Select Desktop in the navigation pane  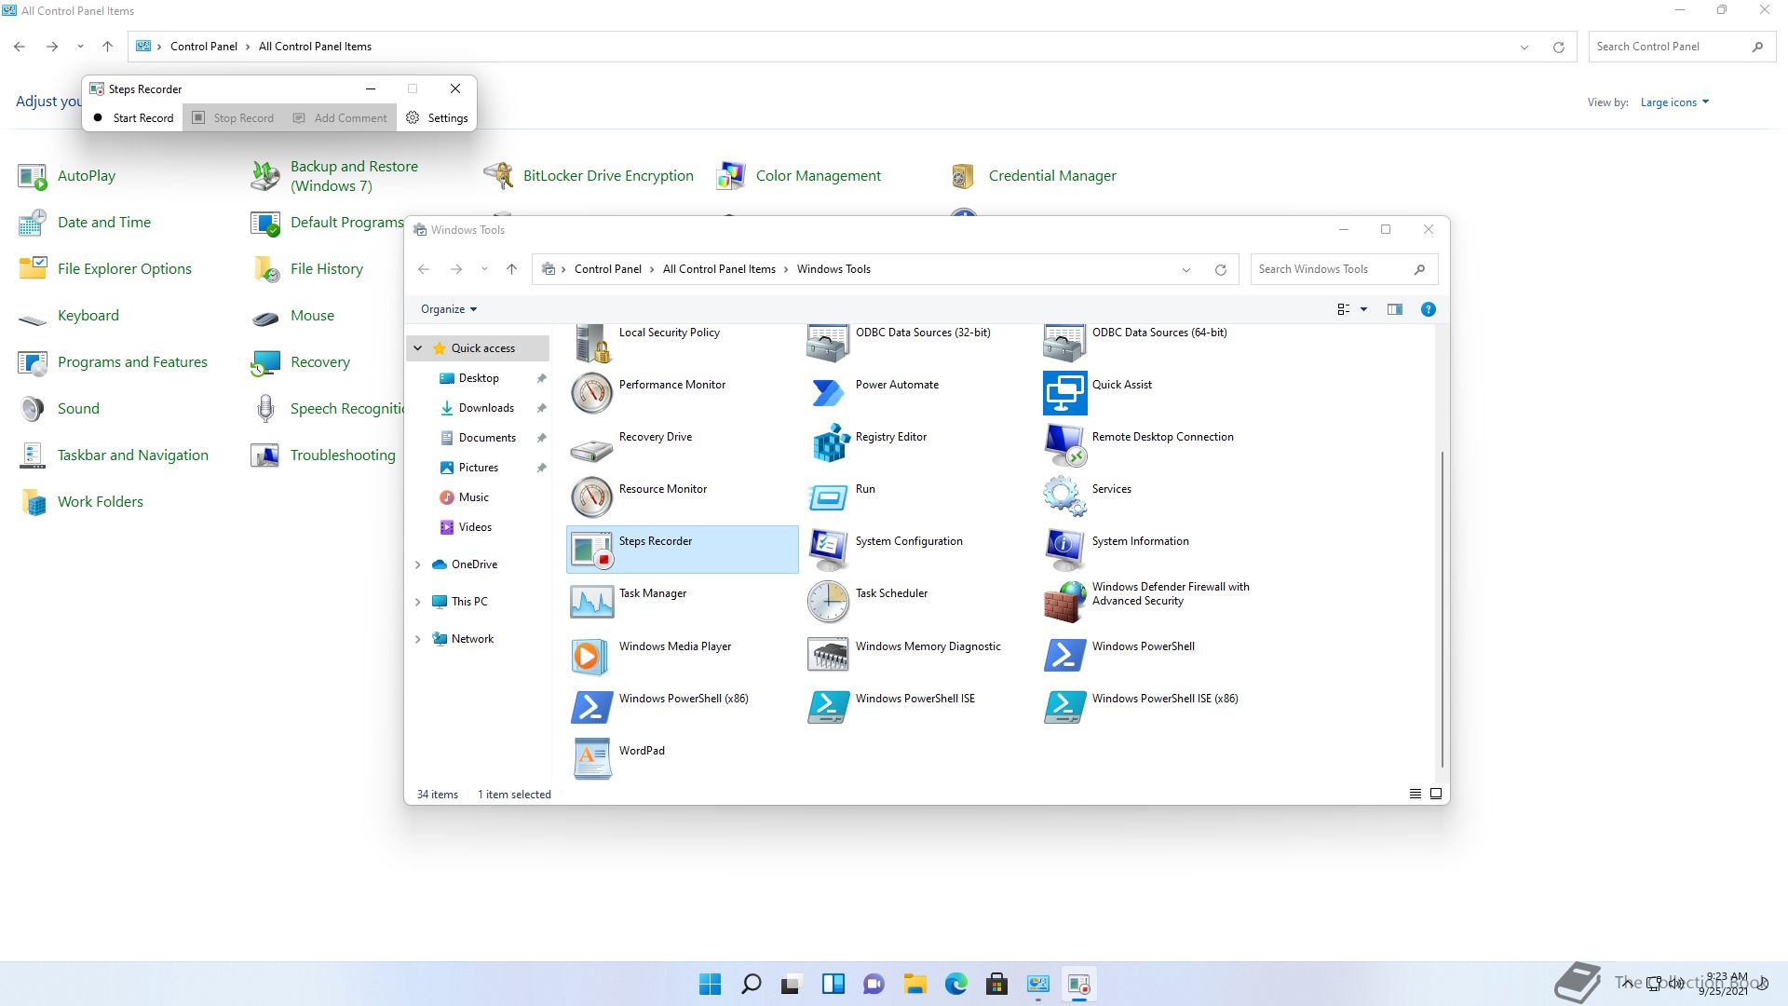[479, 378]
